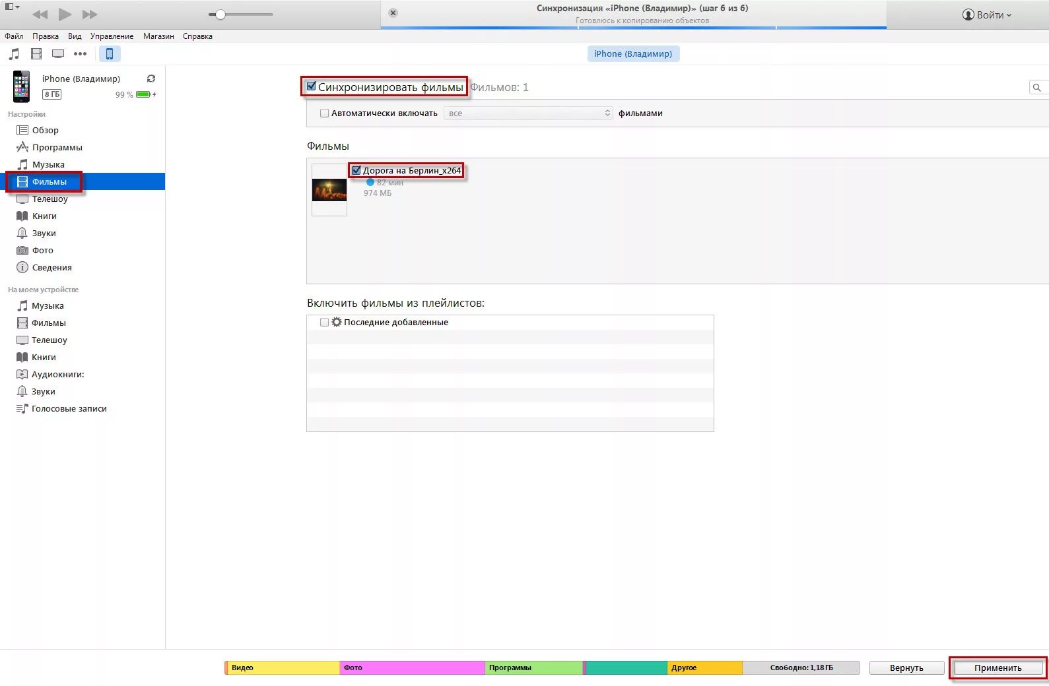Screen dimensions: 1049x686
Task: Click the rewind playback button
Action: pos(40,14)
